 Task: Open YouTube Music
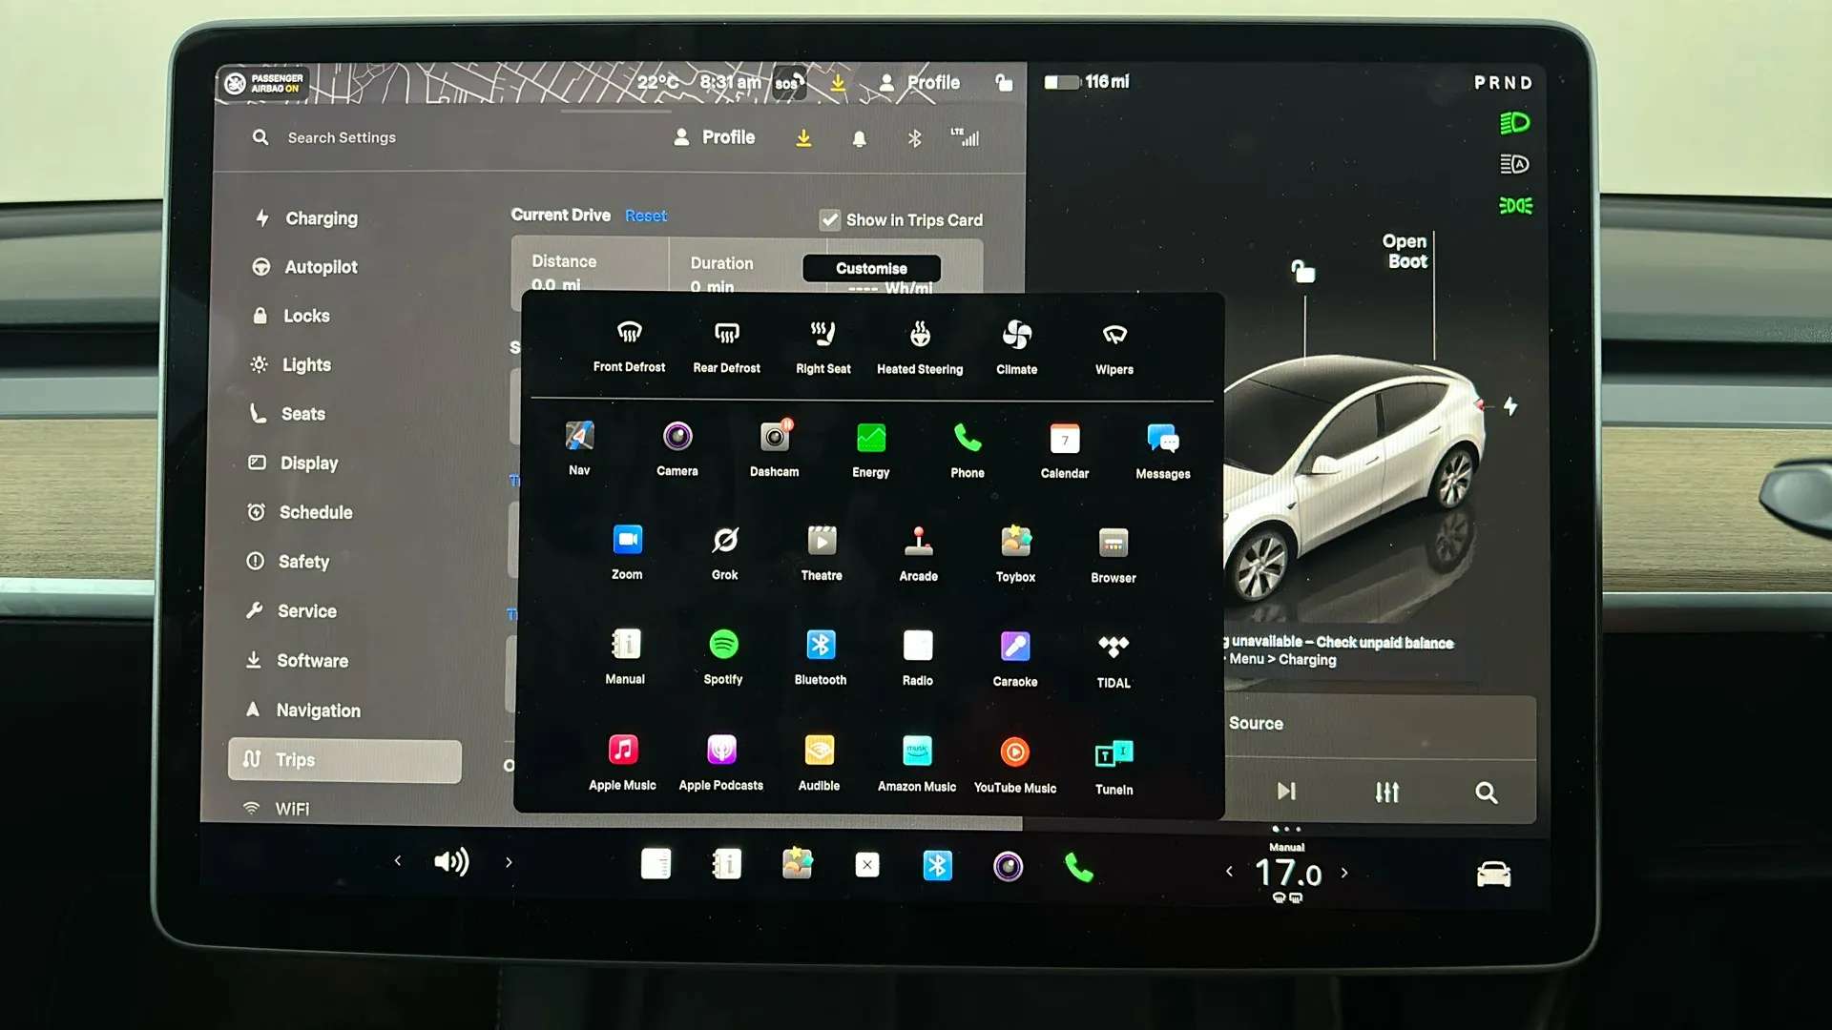coord(1015,766)
